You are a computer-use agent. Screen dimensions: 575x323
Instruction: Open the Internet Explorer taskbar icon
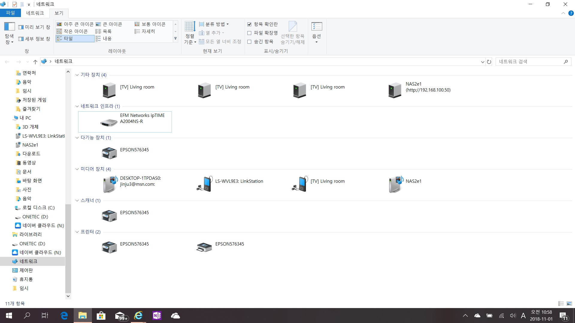click(138, 316)
